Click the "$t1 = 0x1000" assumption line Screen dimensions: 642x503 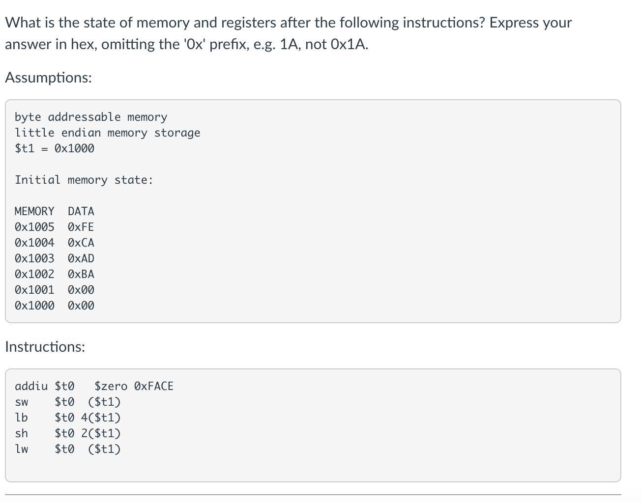(x=54, y=148)
